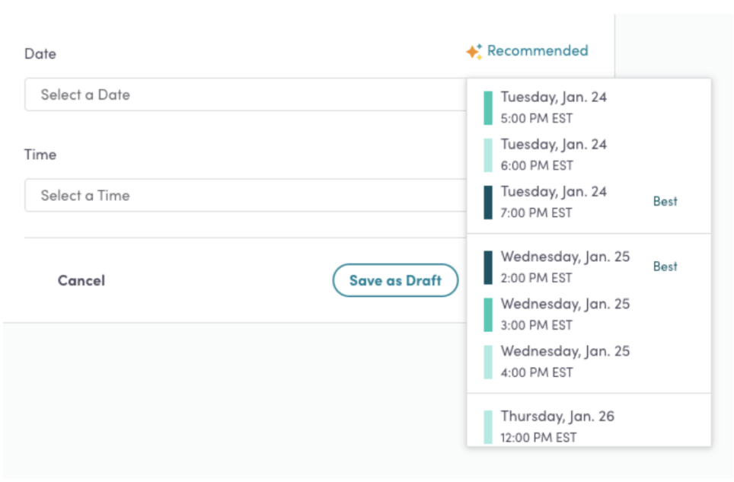Open the Select a Time dropdown
This screenshot has width=734, height=482.
coord(244,196)
